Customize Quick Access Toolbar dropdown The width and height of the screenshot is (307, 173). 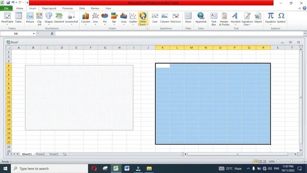point(27,2)
